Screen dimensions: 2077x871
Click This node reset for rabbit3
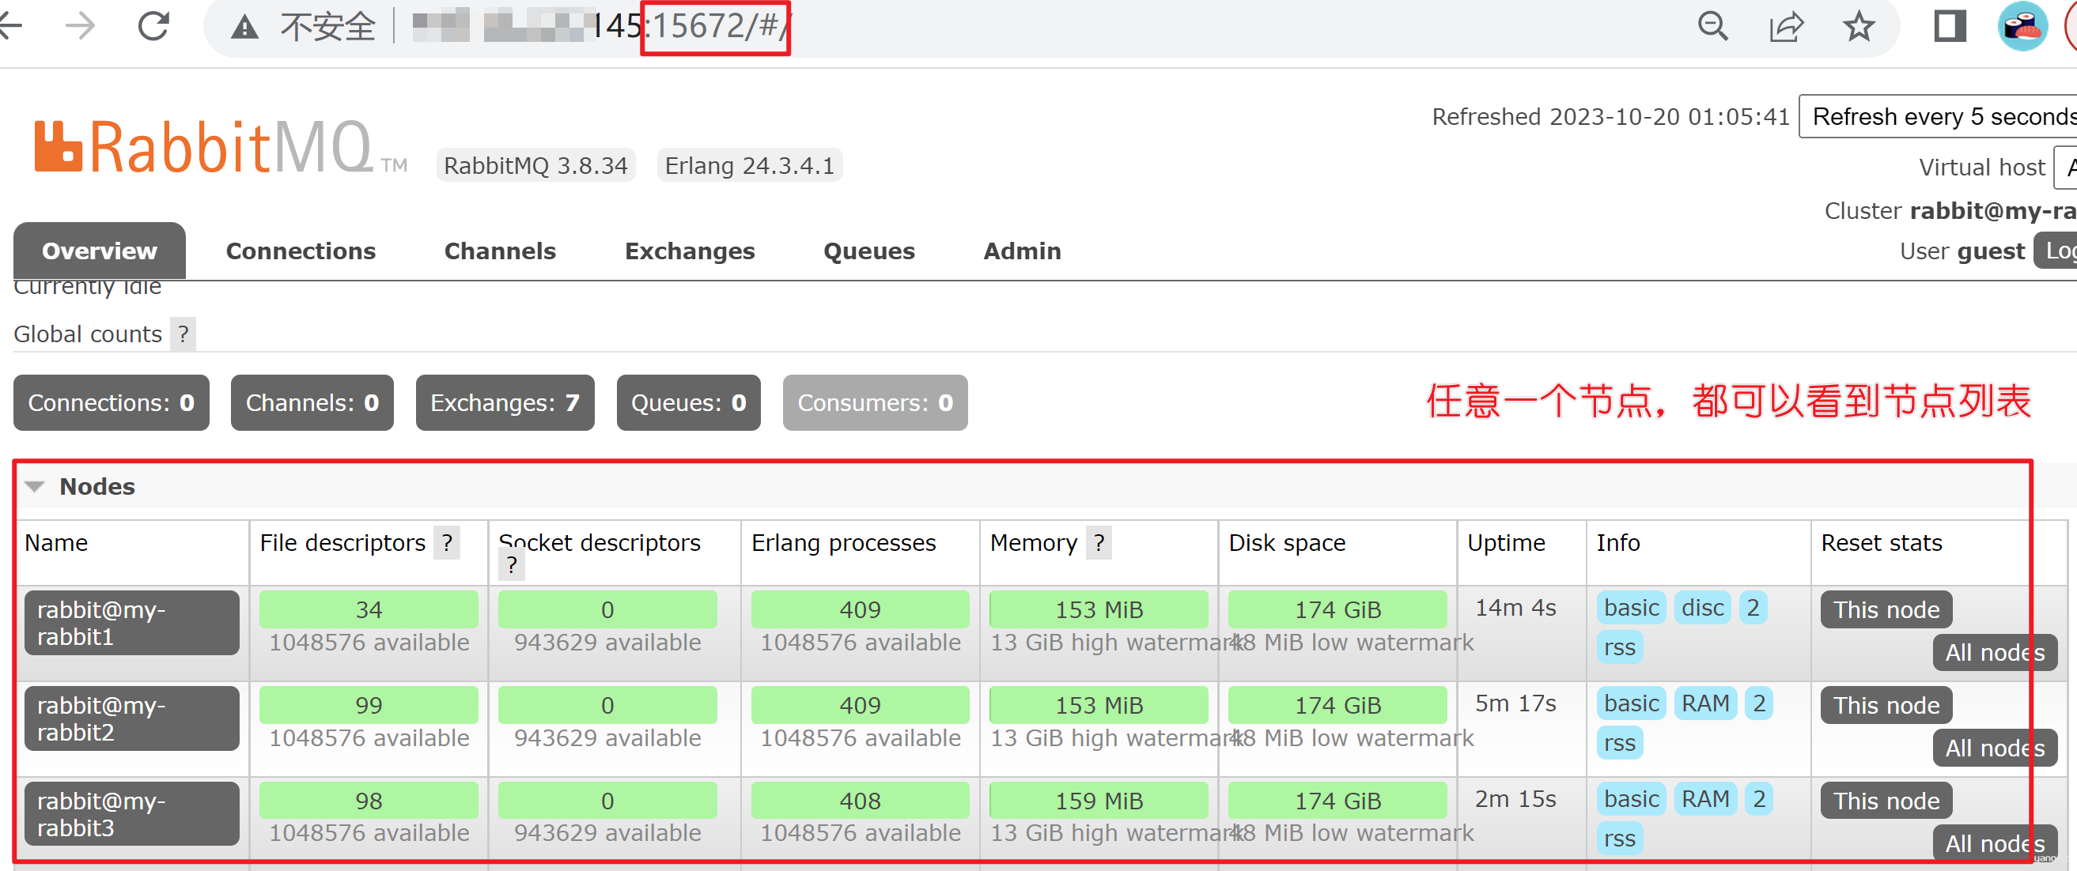[1886, 801]
